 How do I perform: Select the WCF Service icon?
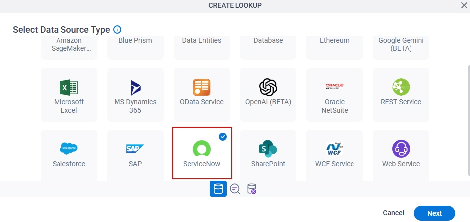tap(335, 149)
